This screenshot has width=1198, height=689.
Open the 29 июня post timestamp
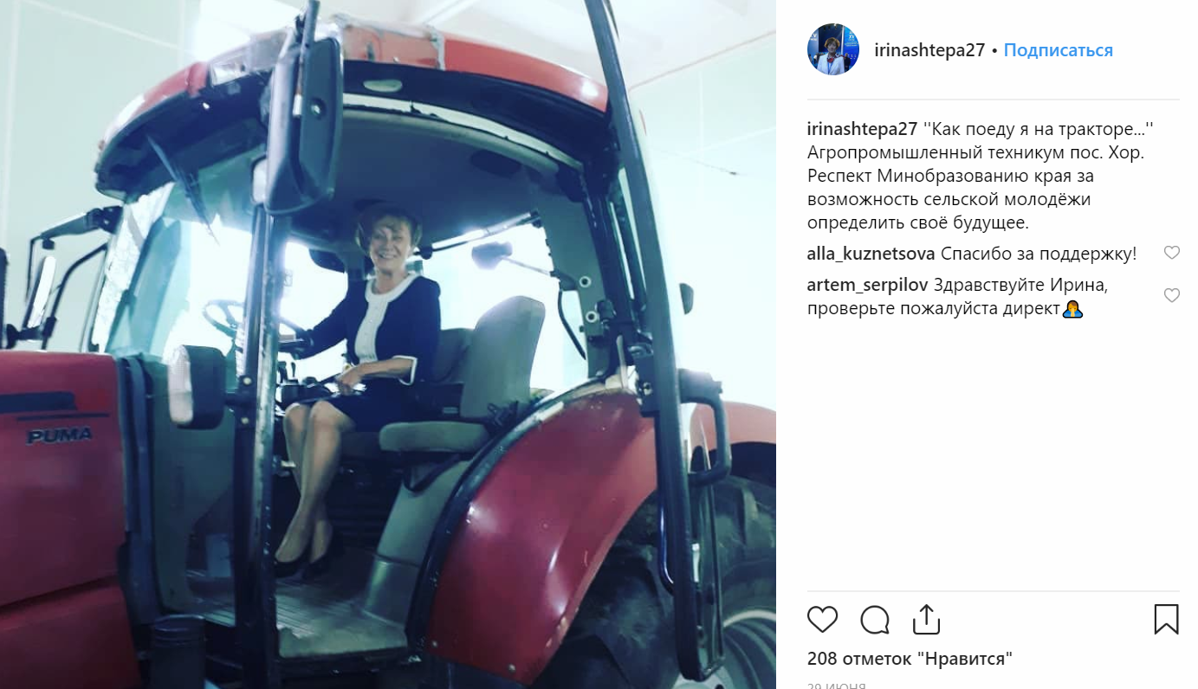pyautogui.click(x=836, y=686)
